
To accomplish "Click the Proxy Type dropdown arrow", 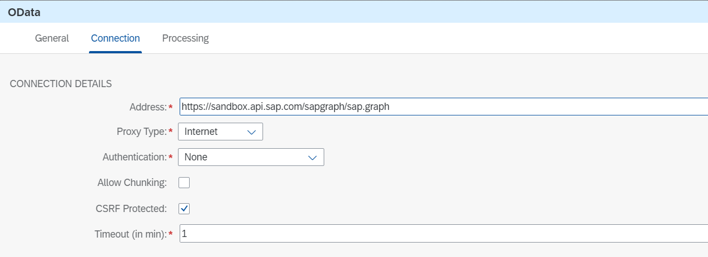I will (251, 132).
